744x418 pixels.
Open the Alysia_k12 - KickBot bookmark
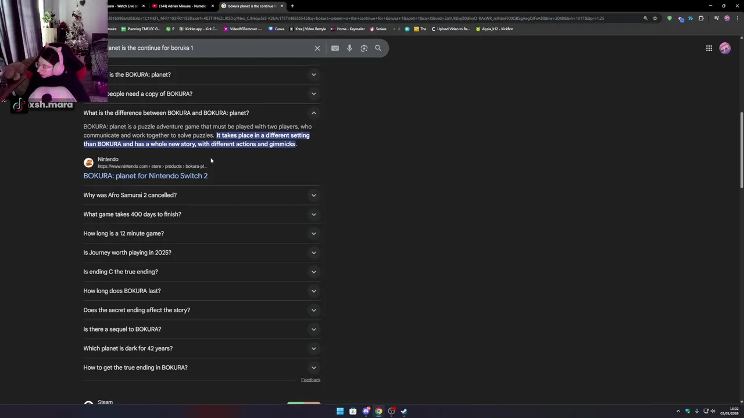click(495, 29)
